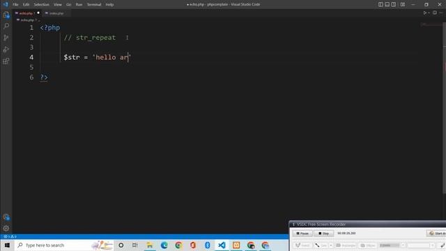Open Bluetooth app from taskbar
446x251 pixels.
(208, 245)
